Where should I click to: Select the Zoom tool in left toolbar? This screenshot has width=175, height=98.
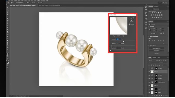7,56
